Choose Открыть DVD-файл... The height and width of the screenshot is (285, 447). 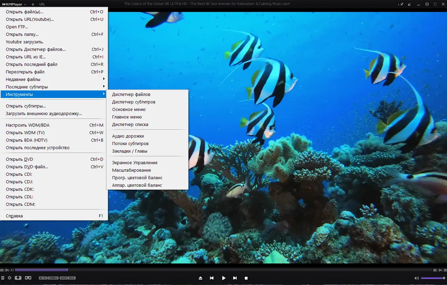tap(54, 167)
